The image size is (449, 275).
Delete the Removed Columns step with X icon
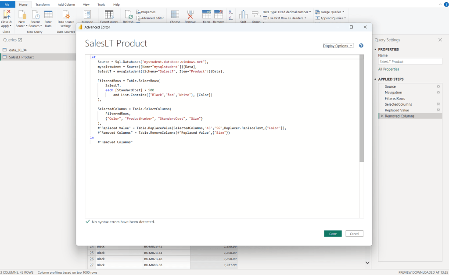381,116
